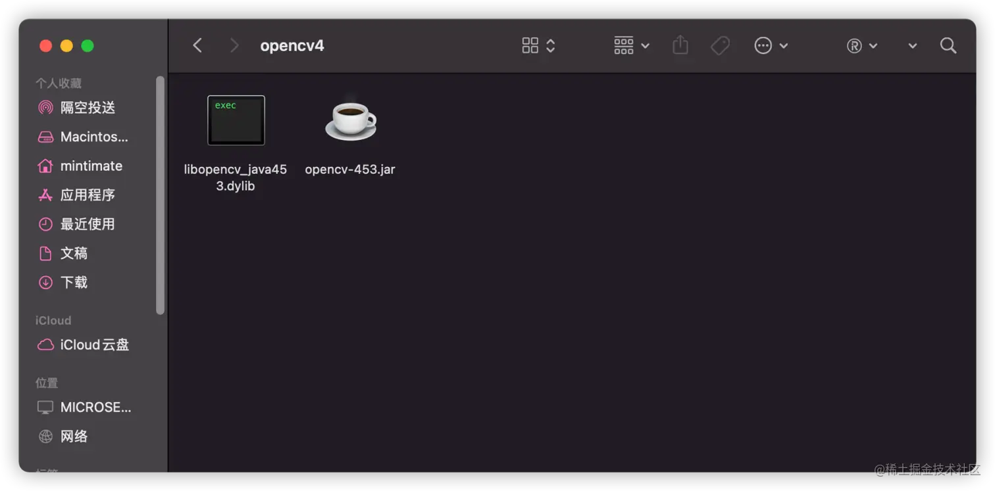Click the libopencv_java453.dylib file name
The height and width of the screenshot is (491, 995).
click(236, 177)
